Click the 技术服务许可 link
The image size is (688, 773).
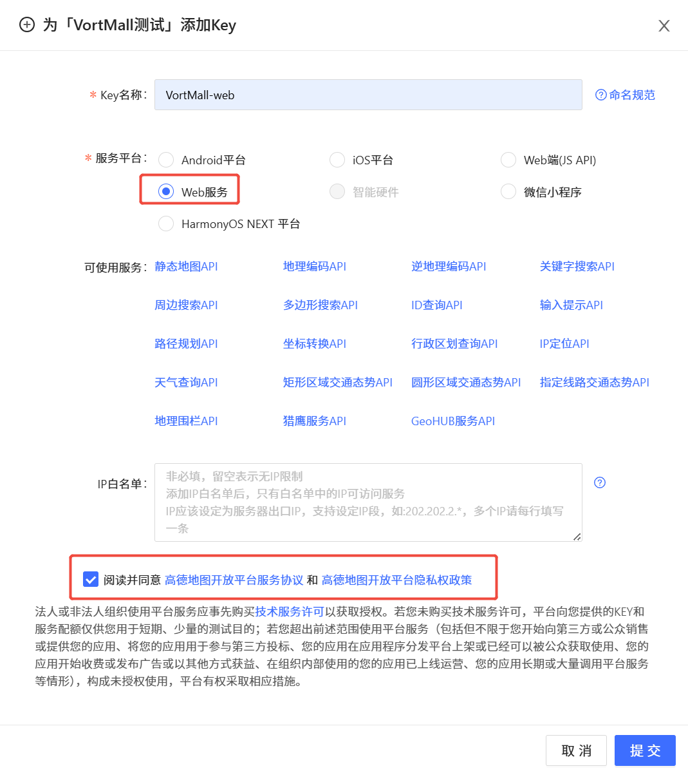(290, 611)
